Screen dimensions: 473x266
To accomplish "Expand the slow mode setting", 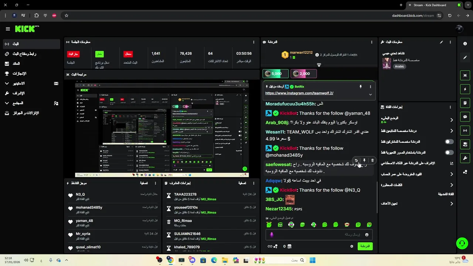I will 452,120.
